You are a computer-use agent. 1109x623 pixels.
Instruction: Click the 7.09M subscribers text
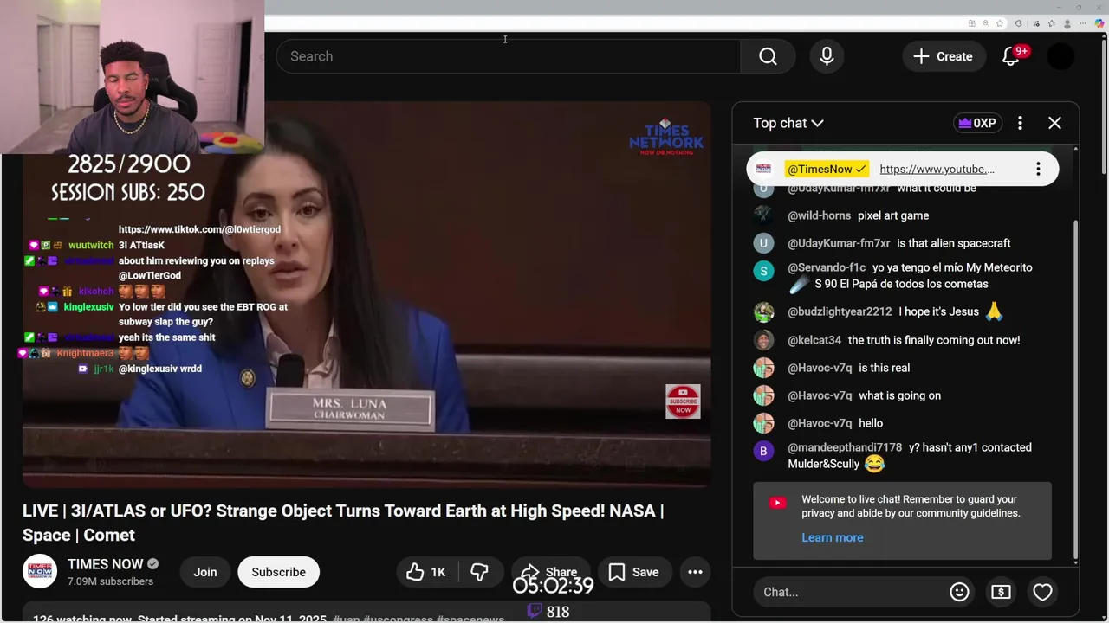click(x=110, y=581)
